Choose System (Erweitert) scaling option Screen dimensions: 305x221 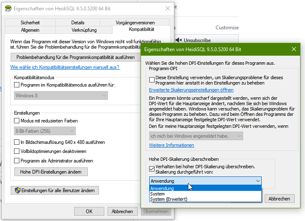(x=205, y=199)
